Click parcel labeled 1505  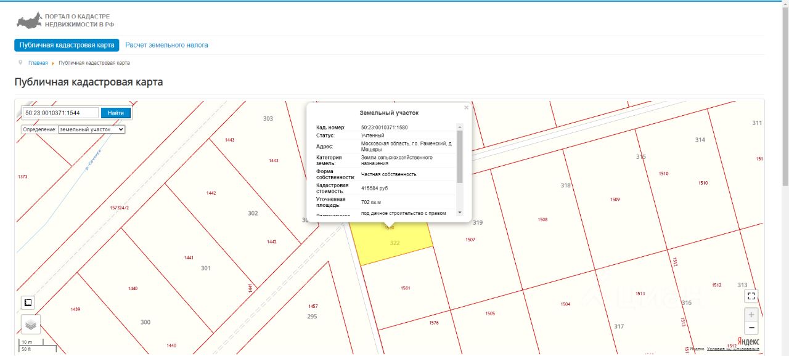pos(490,314)
